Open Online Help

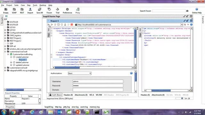pyautogui.click(x=197, y=11)
